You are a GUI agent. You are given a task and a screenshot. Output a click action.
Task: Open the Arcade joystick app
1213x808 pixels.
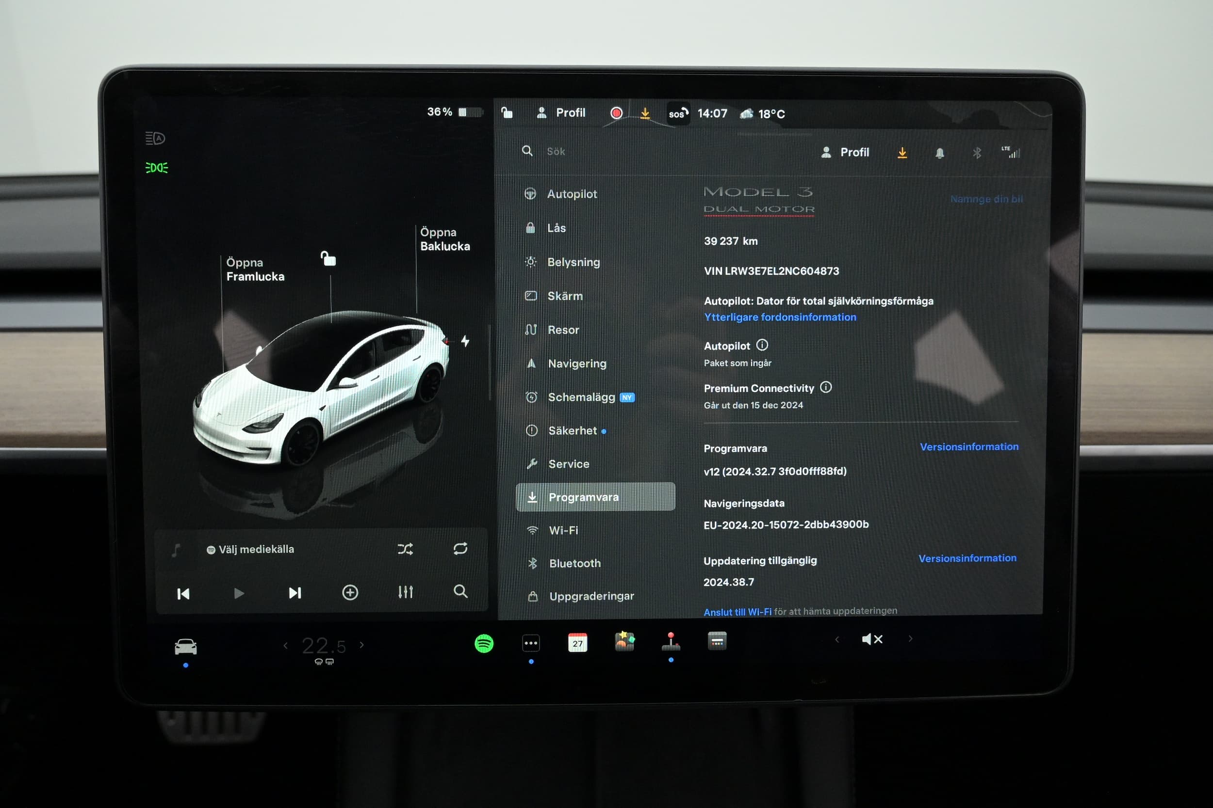point(671,642)
